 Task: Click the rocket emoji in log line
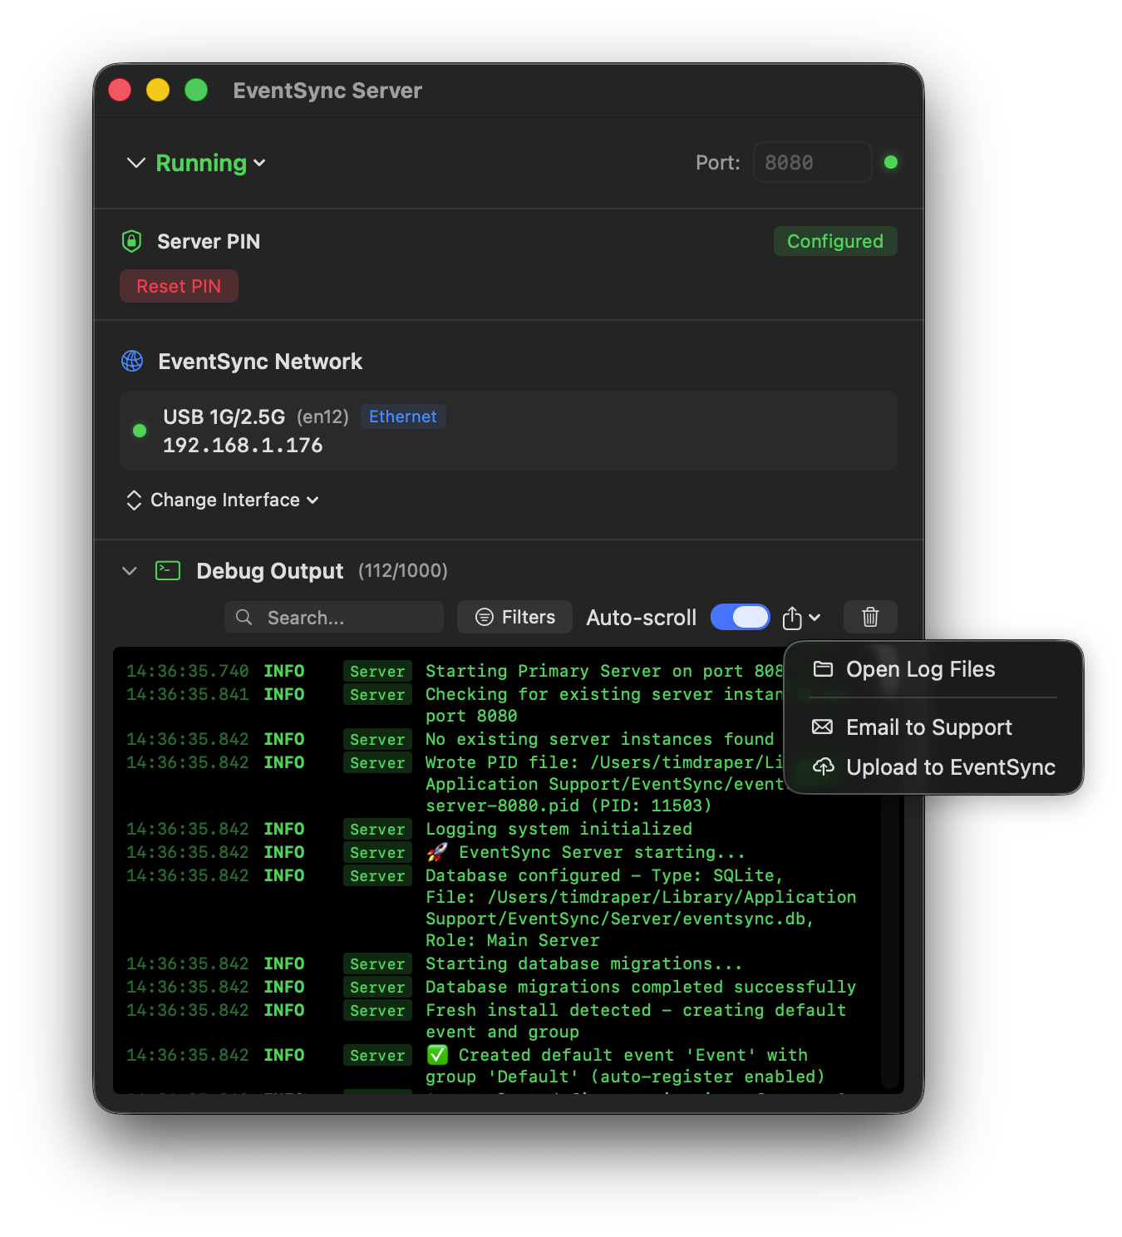(x=437, y=852)
